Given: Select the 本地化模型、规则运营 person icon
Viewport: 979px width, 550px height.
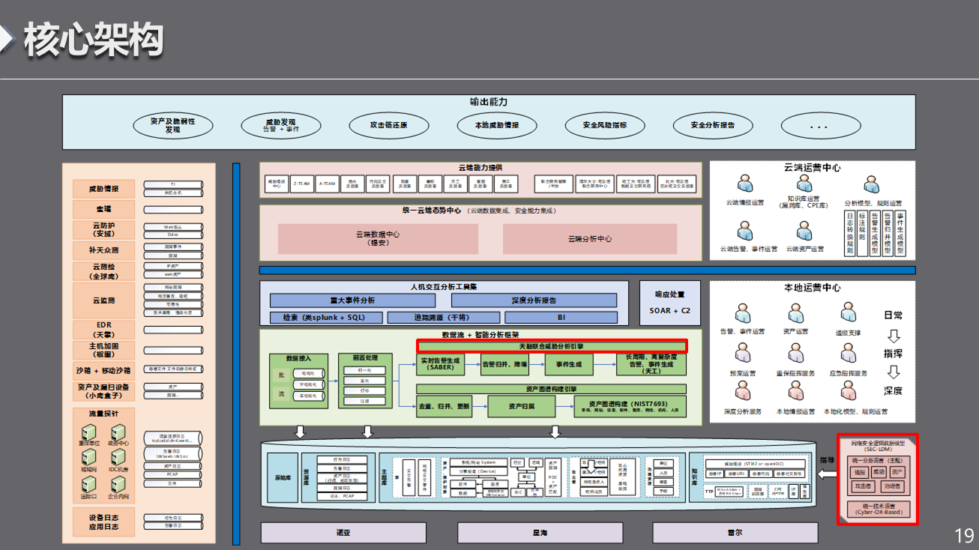Looking at the screenshot, I should [849, 392].
